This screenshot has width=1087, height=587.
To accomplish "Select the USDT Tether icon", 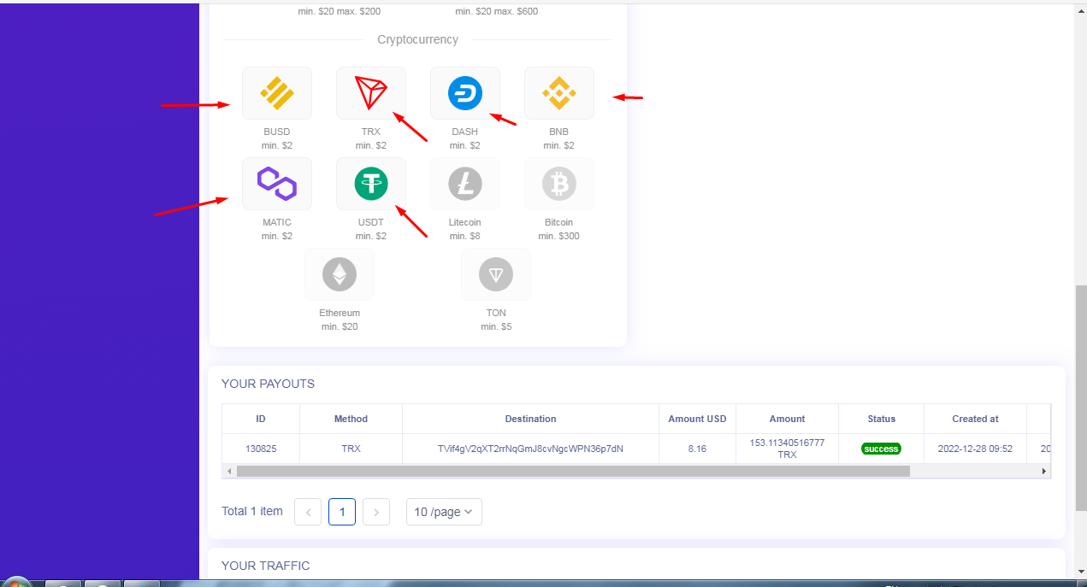I will (x=371, y=184).
